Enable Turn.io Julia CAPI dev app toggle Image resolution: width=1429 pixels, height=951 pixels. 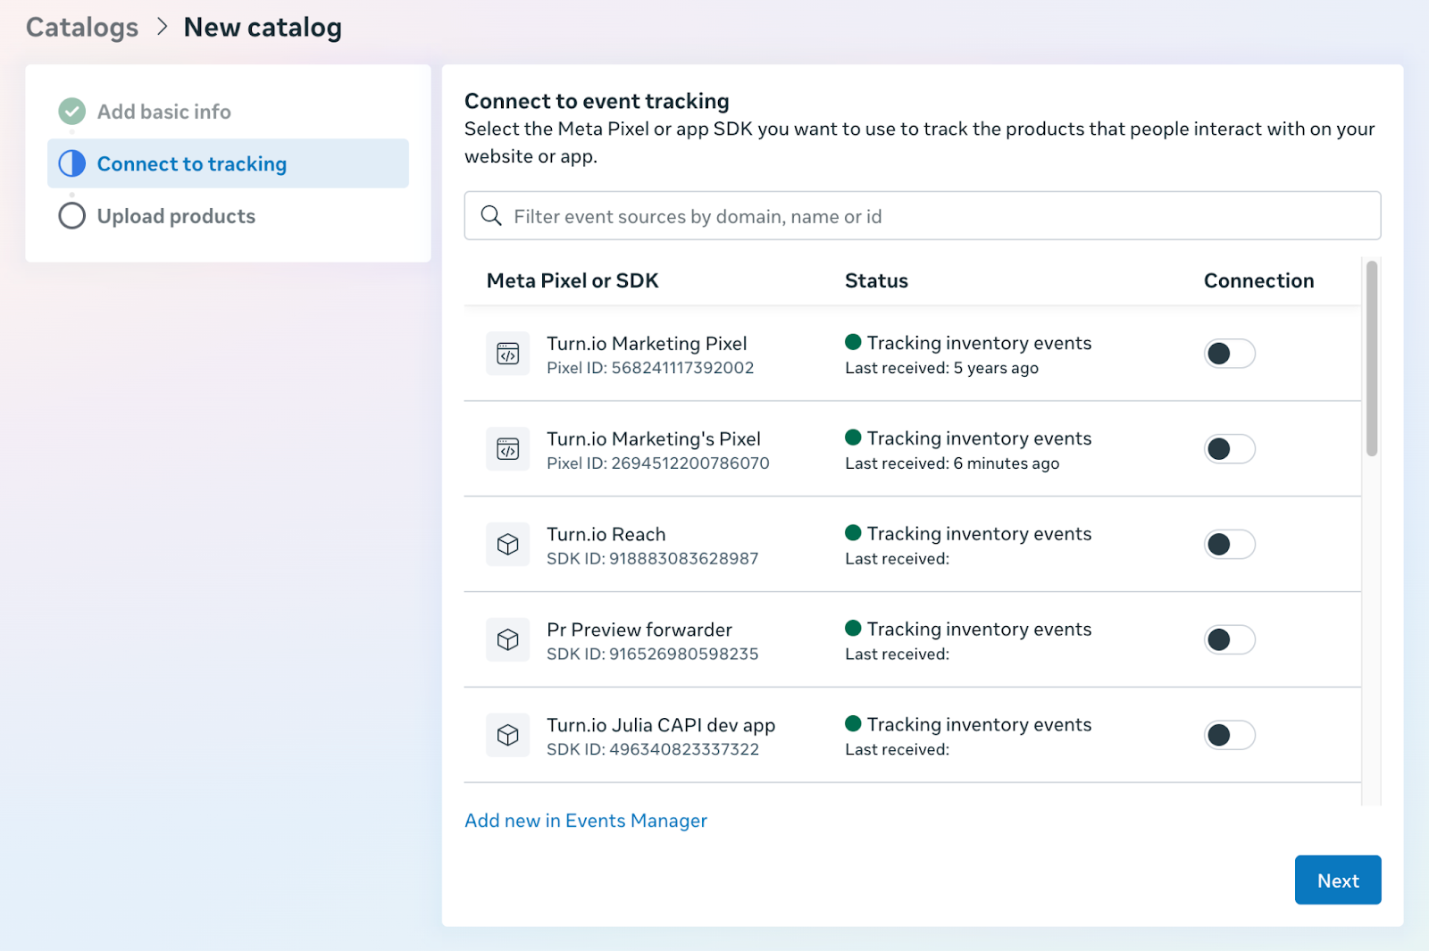(1229, 735)
